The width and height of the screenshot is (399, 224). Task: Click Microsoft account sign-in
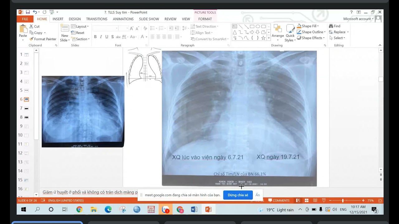pos(358,19)
